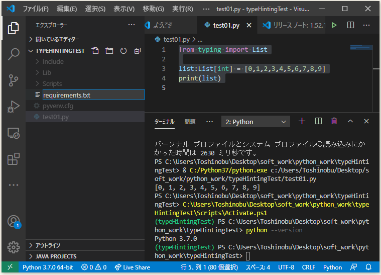The width and height of the screenshot is (381, 275).
Task: Click the New File icon in TYPEHINTINGTEST
Action: [95, 51]
